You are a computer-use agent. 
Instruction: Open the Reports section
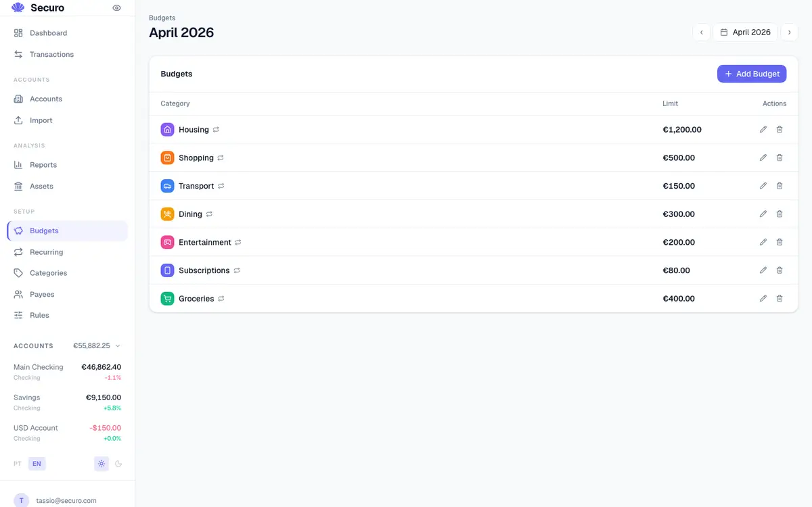67,165
